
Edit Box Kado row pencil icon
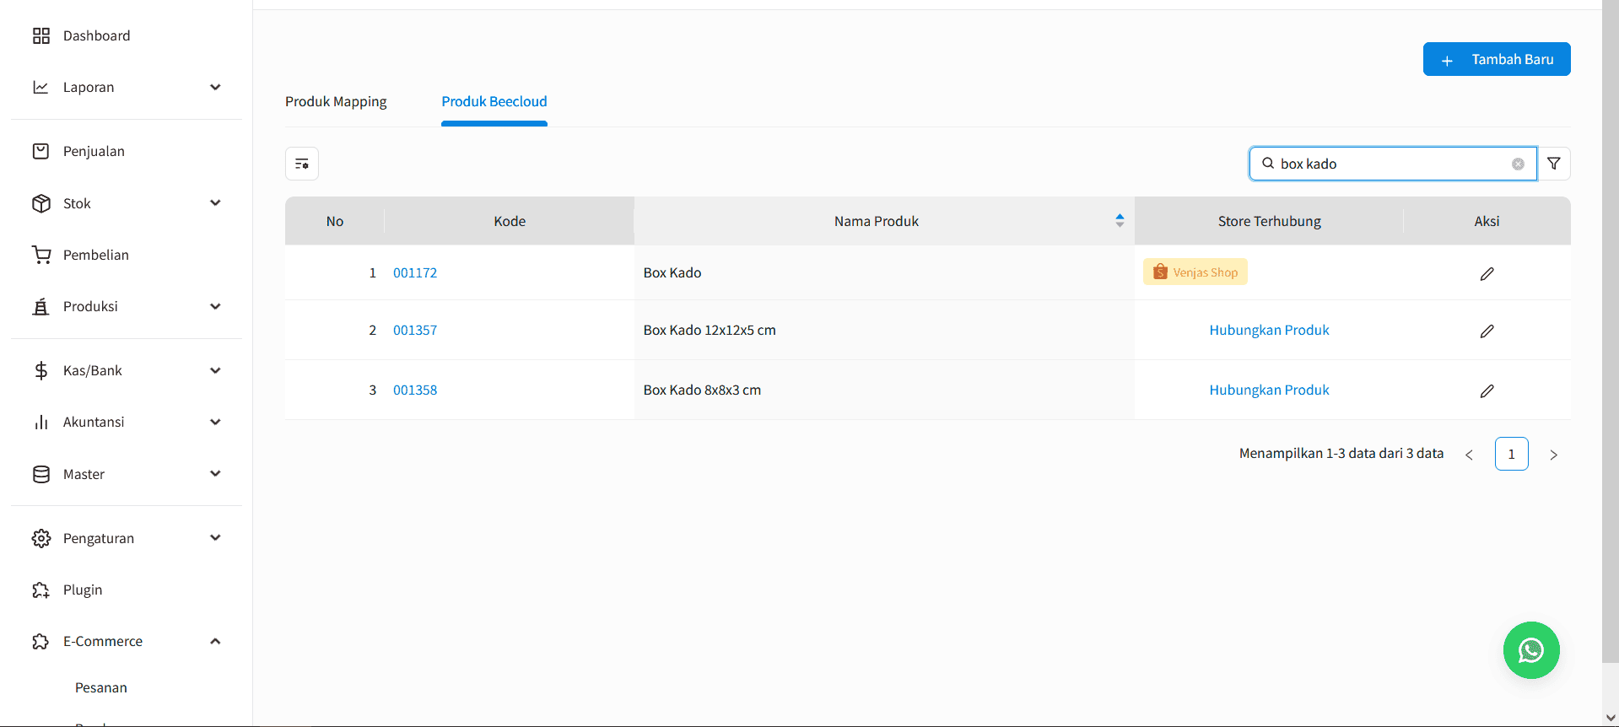coord(1487,273)
